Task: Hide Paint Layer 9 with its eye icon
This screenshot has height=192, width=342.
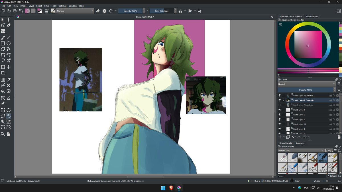Action: pyautogui.click(x=280, y=110)
